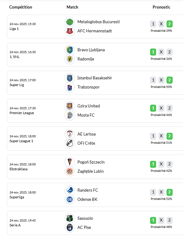
Task: Select the Gzira United crest icon
Action: point(70,106)
